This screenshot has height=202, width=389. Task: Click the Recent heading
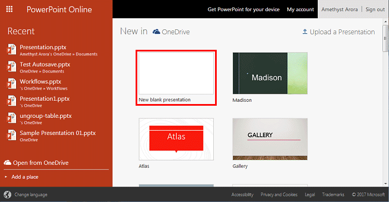(x=21, y=31)
